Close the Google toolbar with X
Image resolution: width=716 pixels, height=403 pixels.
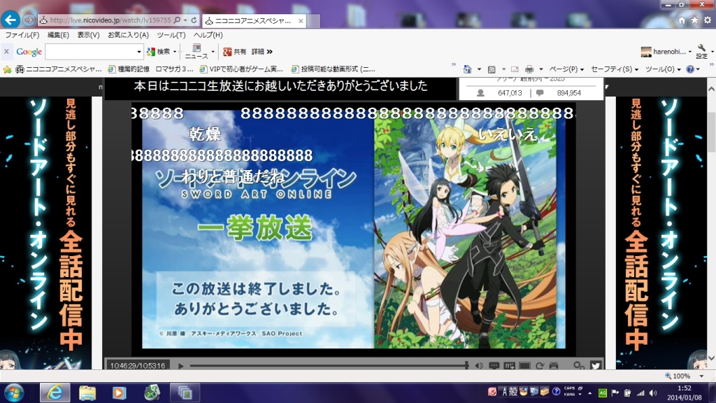point(6,52)
